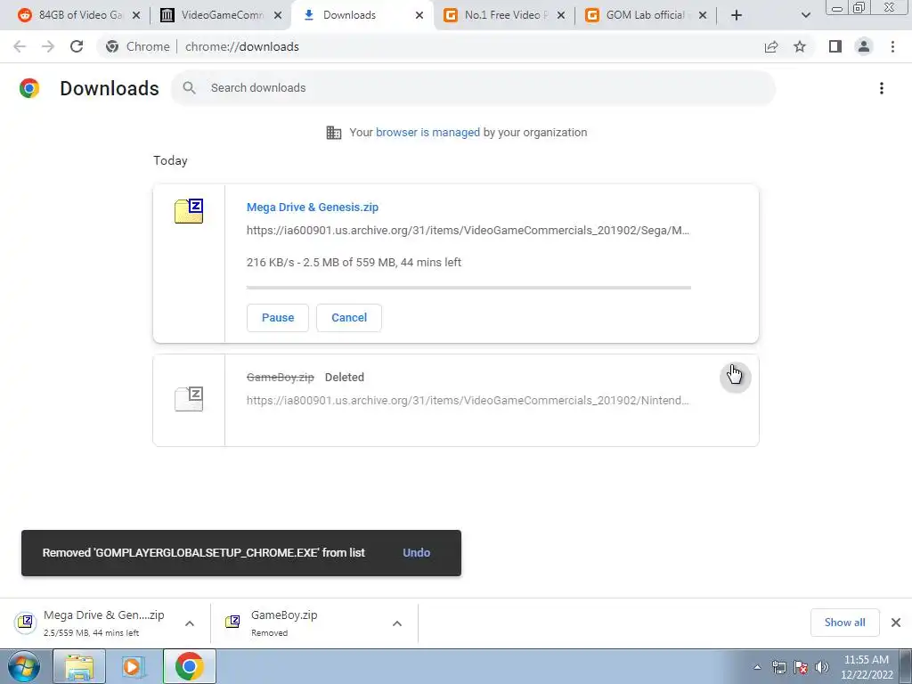Click the Chrome site info icon in the address bar
The height and width of the screenshot is (684, 912).
[112, 46]
